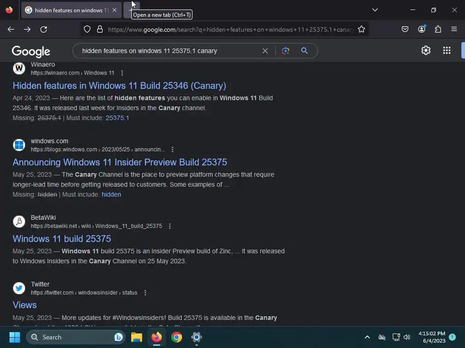The image size is (465, 348).
Task: Click the BetaWiki site favicon
Action: (19, 222)
